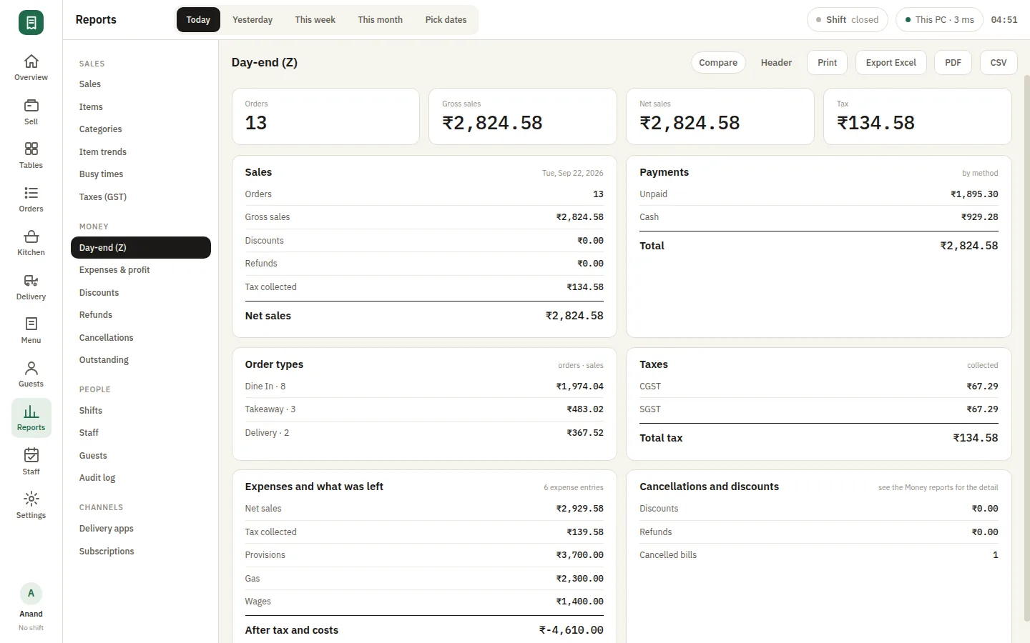The width and height of the screenshot is (1030, 643).
Task: Open Expenses & profit report
Action: 141,270
